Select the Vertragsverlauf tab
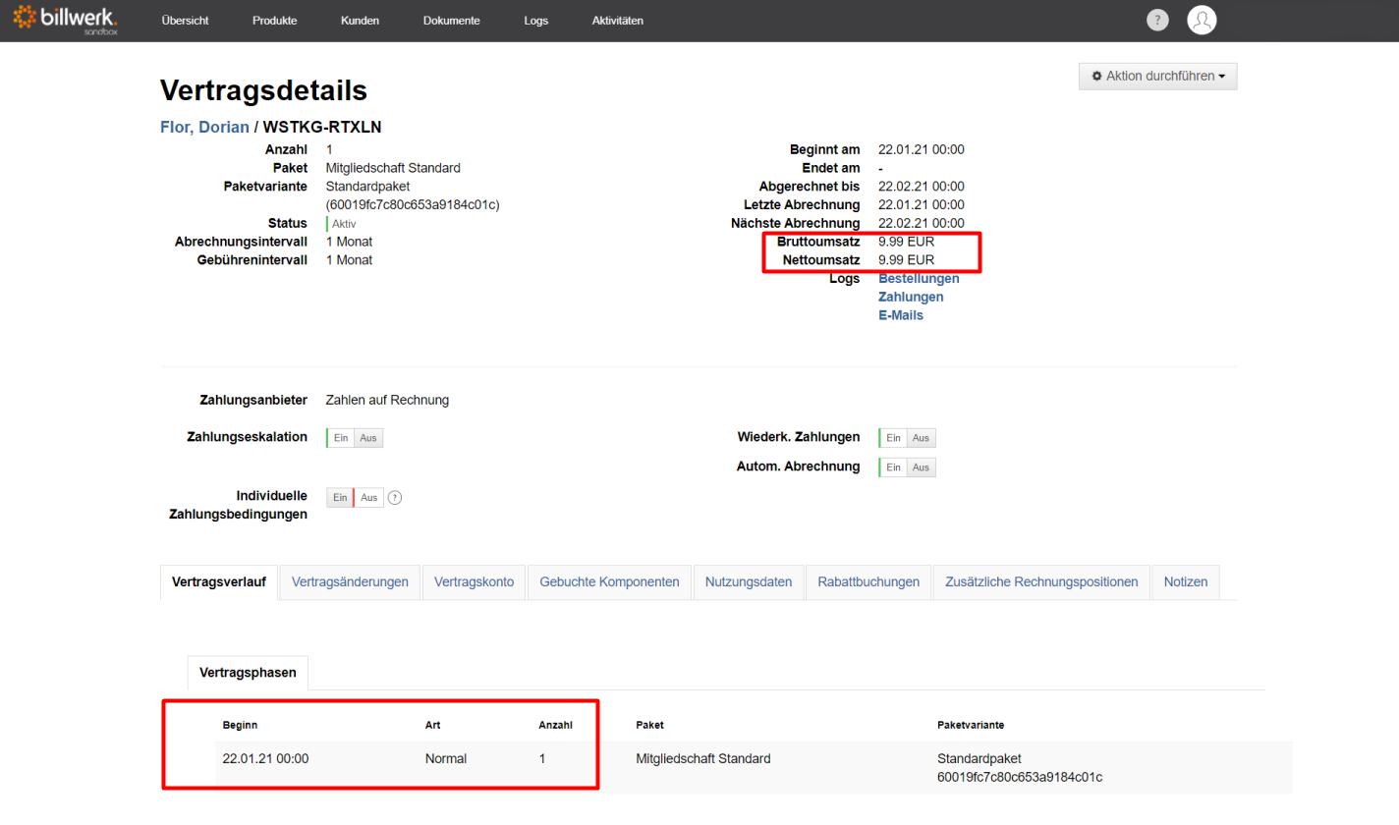The height and width of the screenshot is (825, 1399). (219, 581)
